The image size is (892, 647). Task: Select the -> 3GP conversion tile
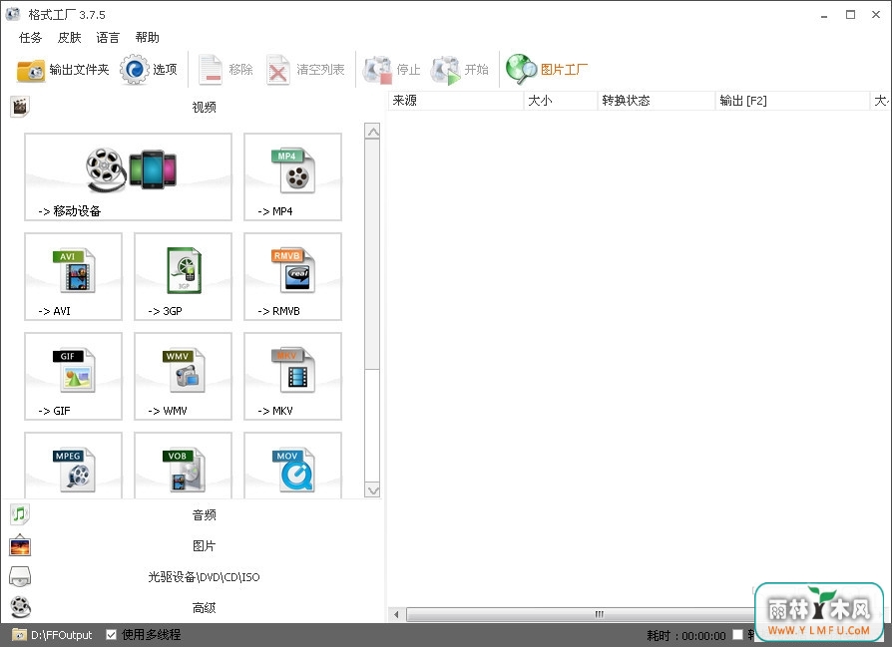click(x=184, y=277)
